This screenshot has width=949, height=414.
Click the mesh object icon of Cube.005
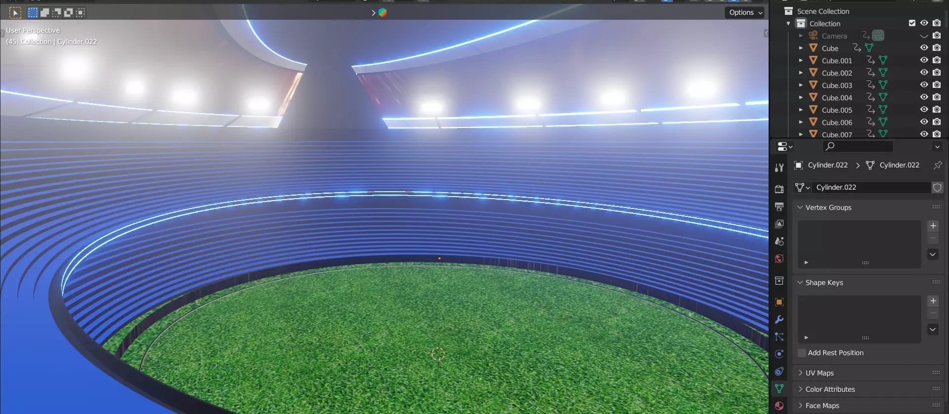point(813,110)
